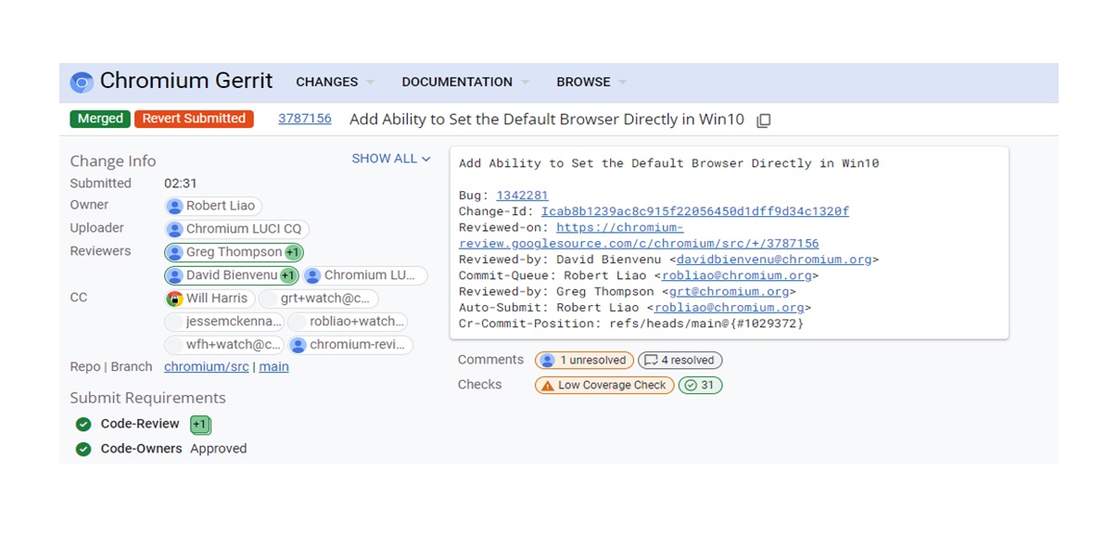Image resolution: width=1118 pixels, height=547 pixels.
Task: Click David Bienvenu's avatar icon
Action: 174,275
